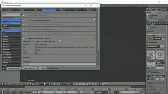Click the timeline editor type icon
The image size is (168, 94).
coord(3,92)
